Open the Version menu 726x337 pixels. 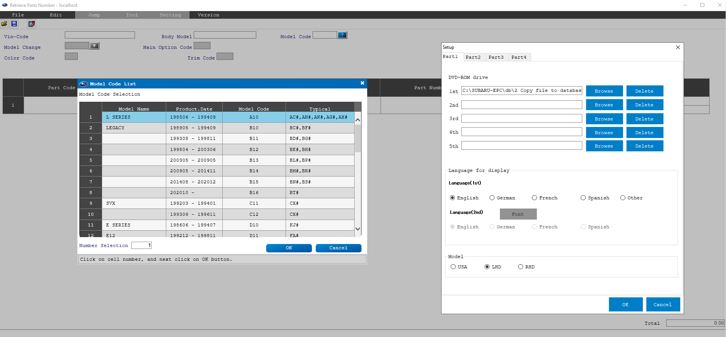pyautogui.click(x=208, y=15)
